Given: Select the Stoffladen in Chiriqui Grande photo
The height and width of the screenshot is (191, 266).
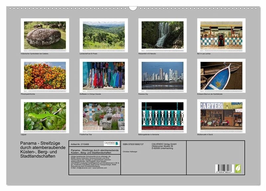Looking at the screenshot, I should [x=104, y=76].
